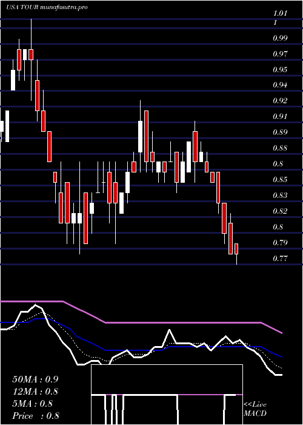Viewport: 303px width, 425px height.
Task: Click the 0.95 price axis label
Action: coord(280,69)
